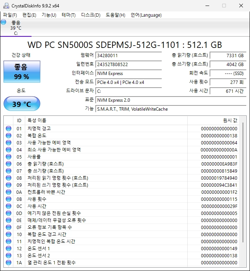
Task: Click raw value 0000019784940
Action: 219,178
